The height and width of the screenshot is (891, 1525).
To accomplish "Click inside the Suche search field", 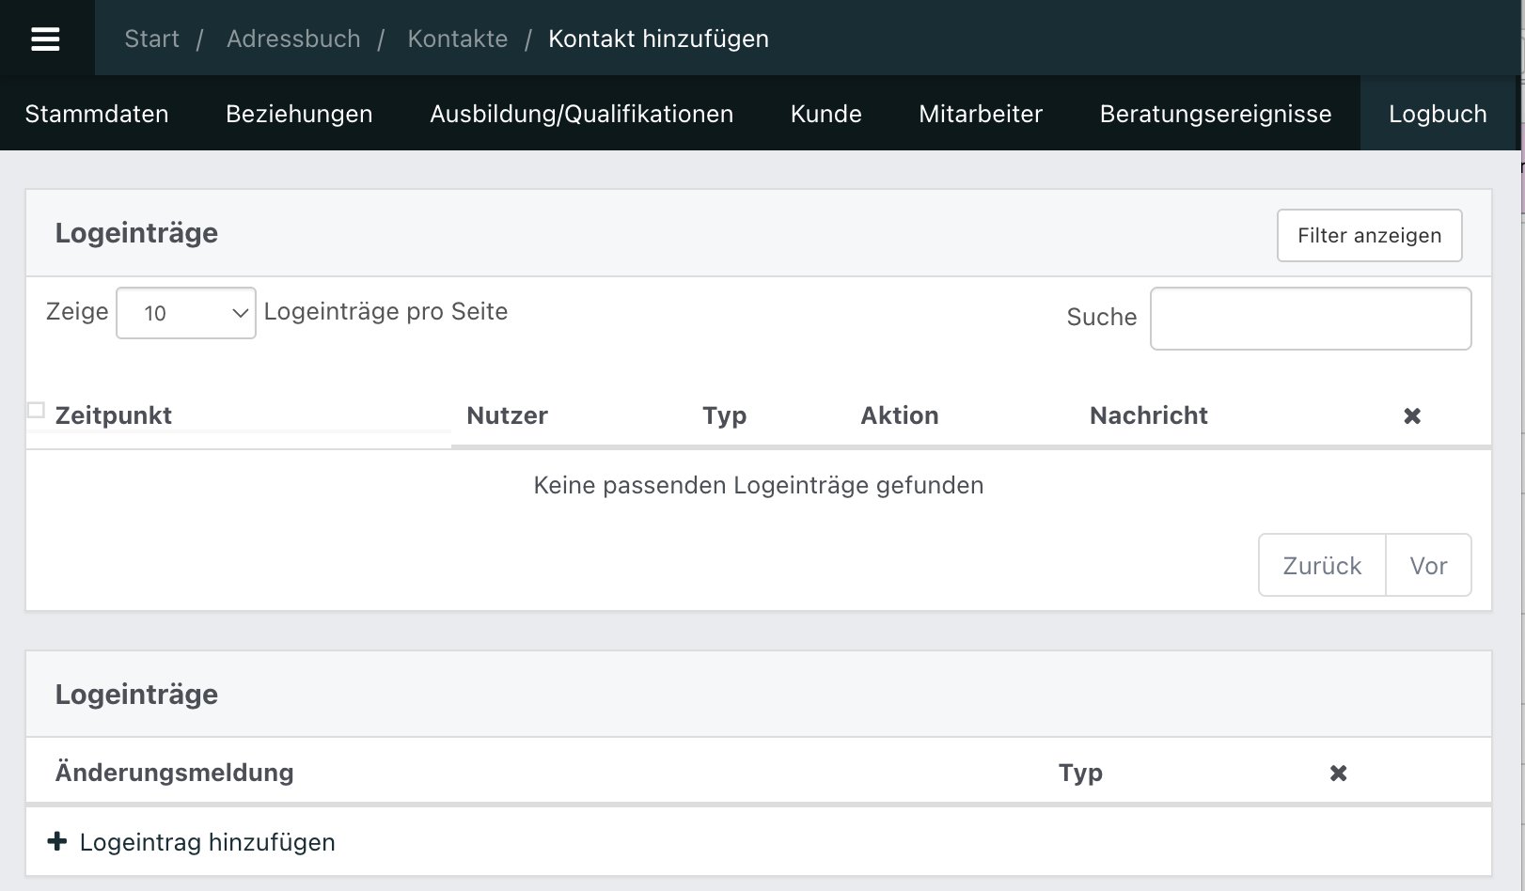I will click(x=1310, y=318).
